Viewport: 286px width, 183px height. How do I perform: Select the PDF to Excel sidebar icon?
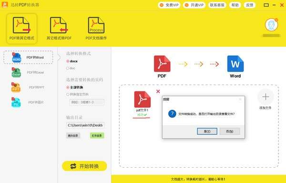coord(16,72)
